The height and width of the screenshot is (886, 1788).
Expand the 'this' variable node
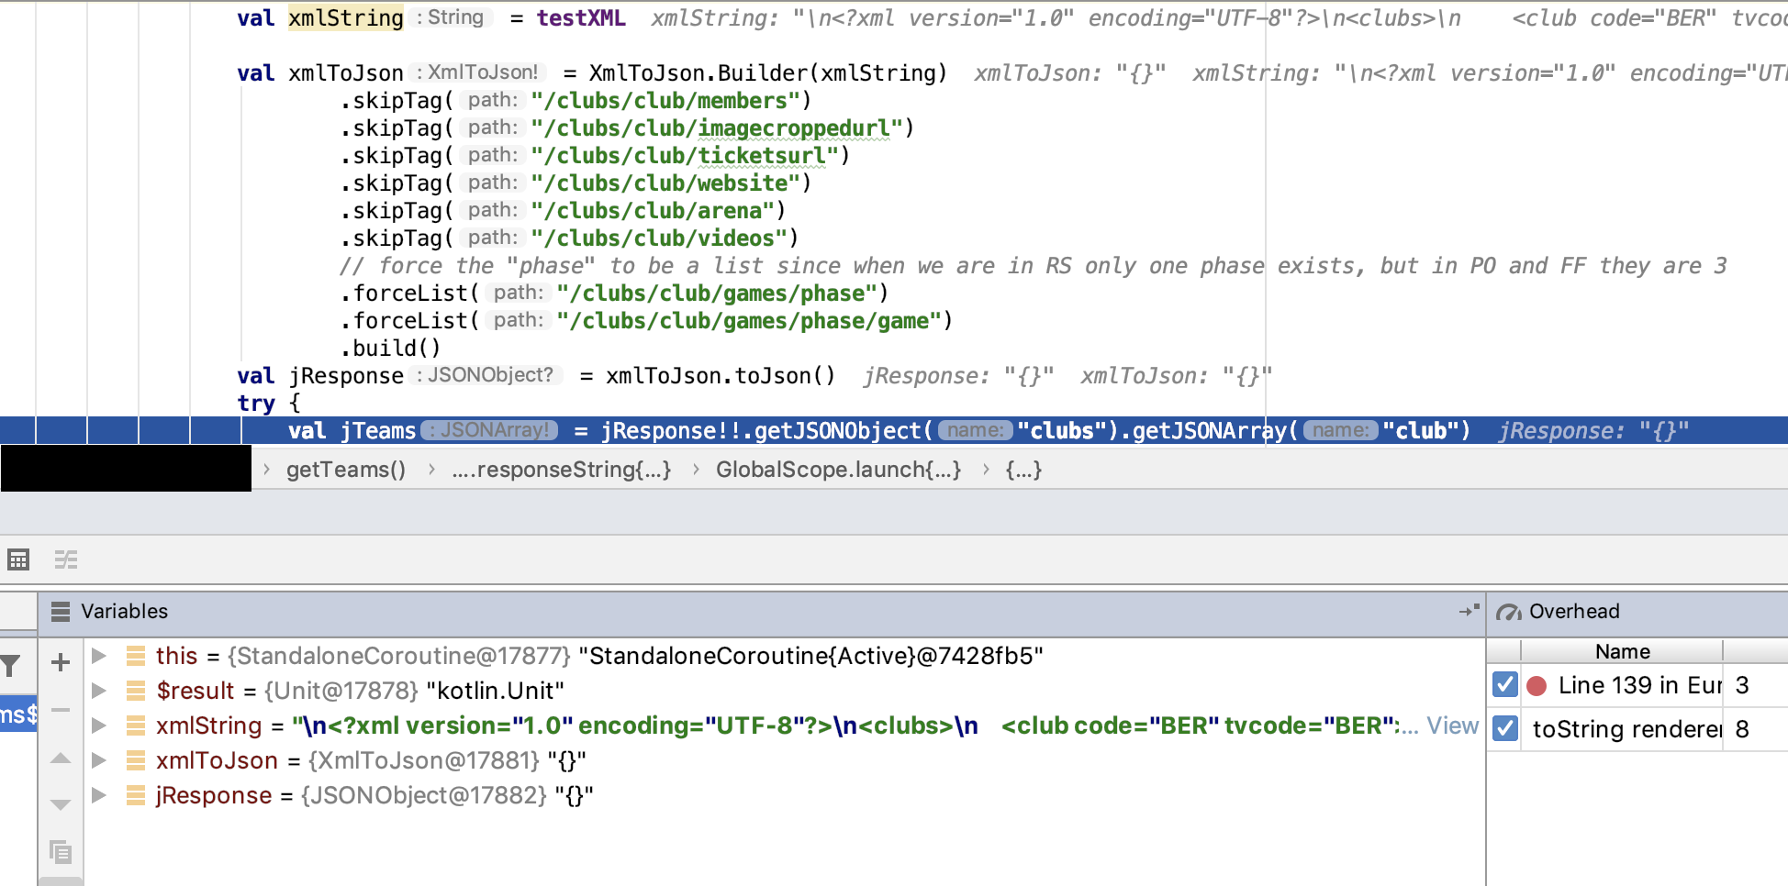click(99, 656)
